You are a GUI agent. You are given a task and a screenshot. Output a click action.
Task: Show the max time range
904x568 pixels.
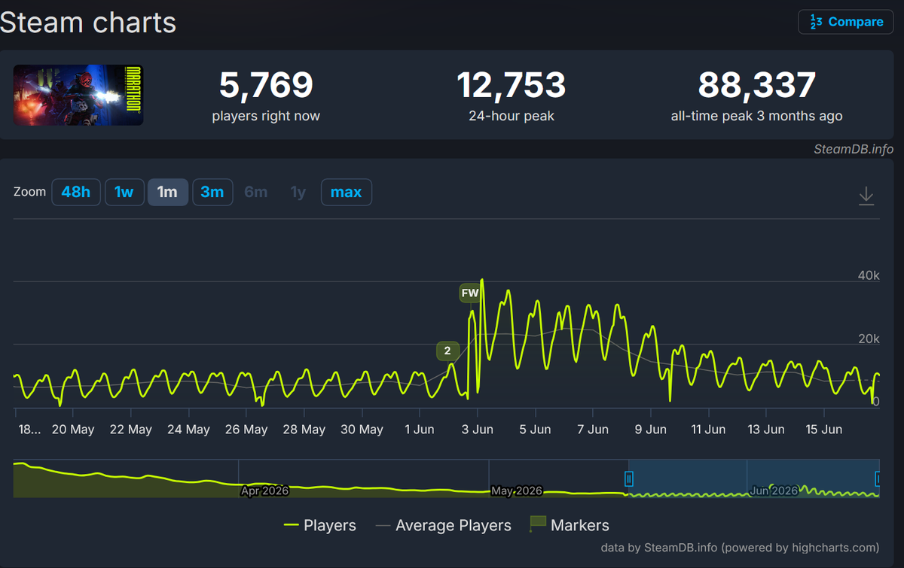346,192
